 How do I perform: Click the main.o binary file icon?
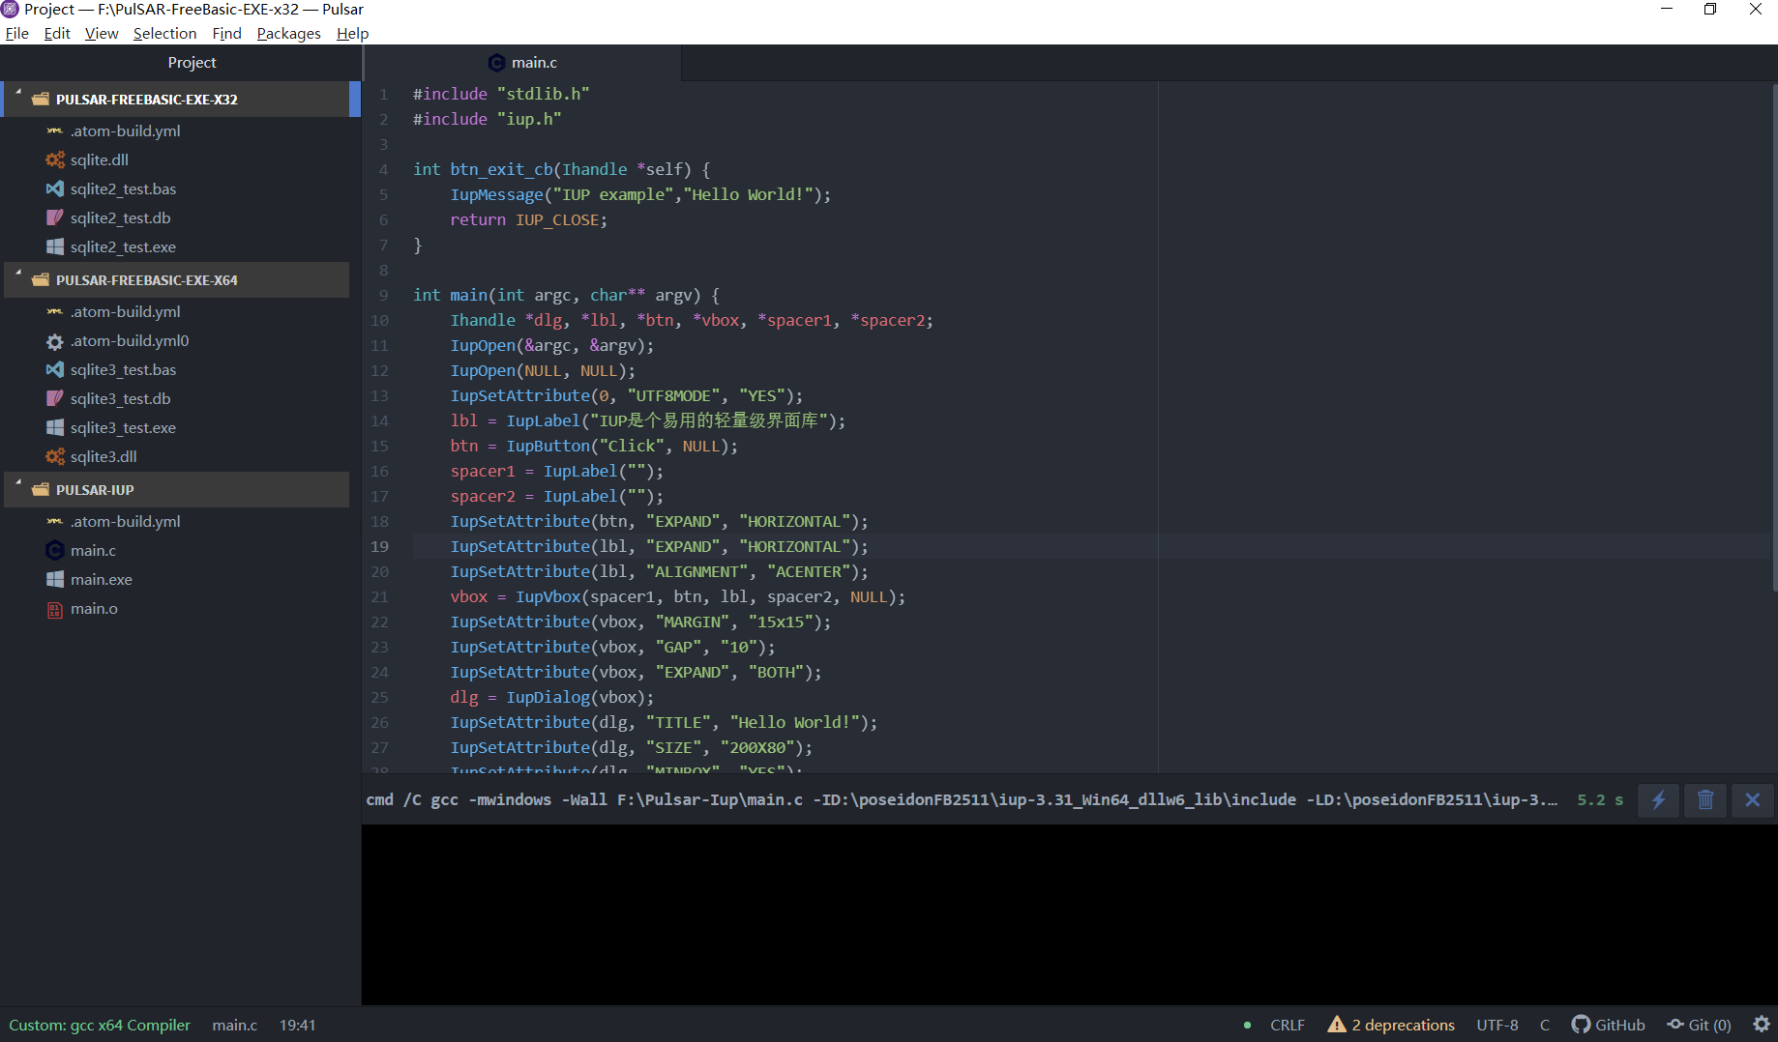pos(55,608)
